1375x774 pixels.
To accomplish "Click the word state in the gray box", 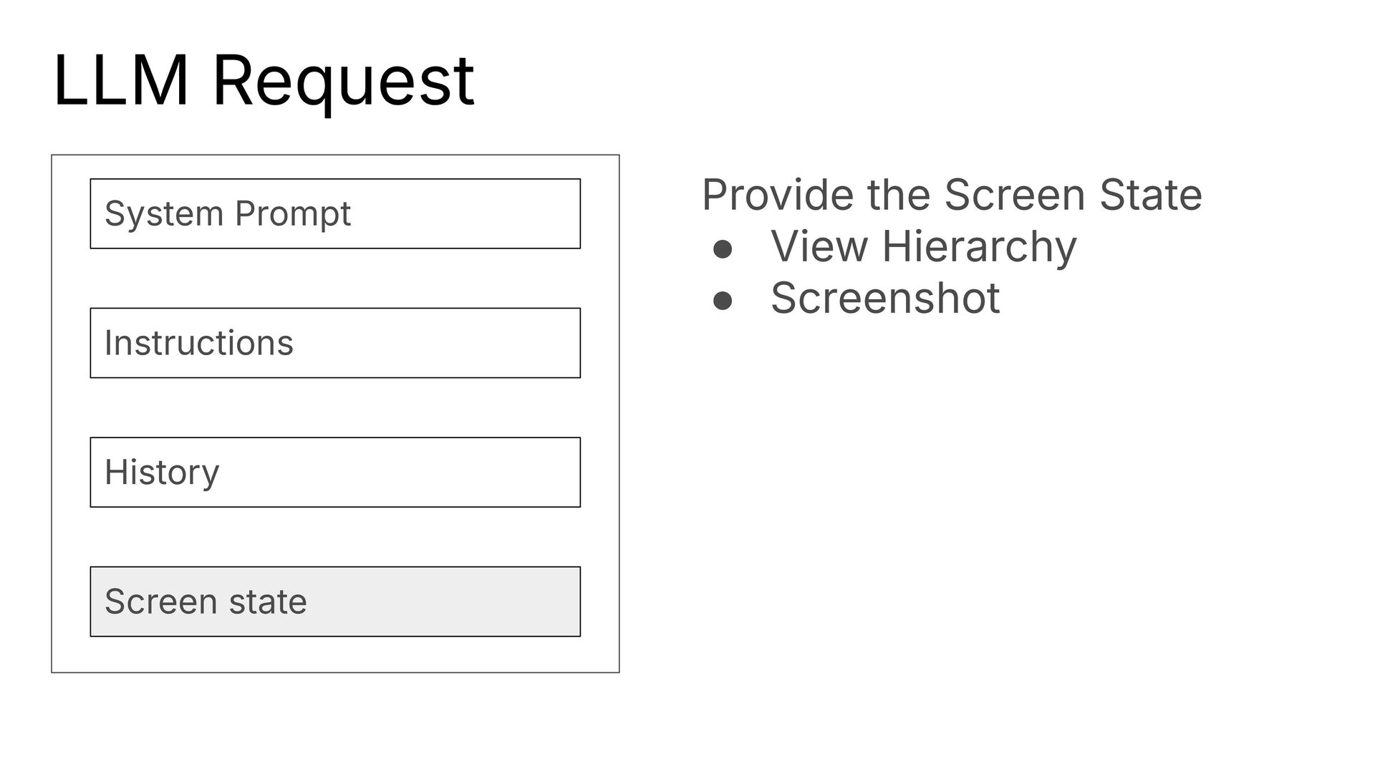I will 268,601.
